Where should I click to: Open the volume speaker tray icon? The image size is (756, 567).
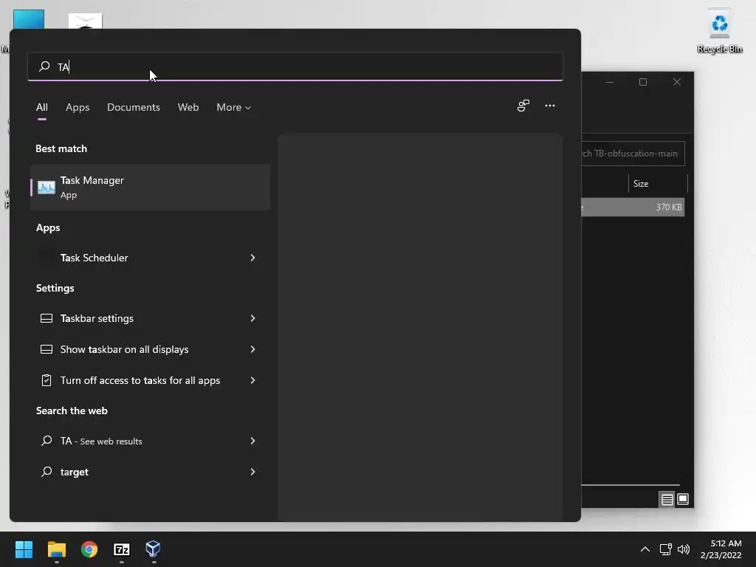pyautogui.click(x=684, y=549)
